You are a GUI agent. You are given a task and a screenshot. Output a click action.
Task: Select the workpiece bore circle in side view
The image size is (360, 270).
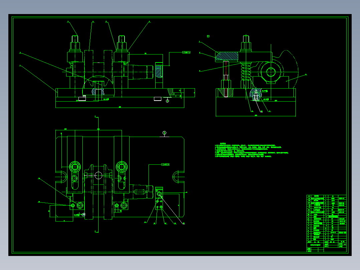[271, 72]
